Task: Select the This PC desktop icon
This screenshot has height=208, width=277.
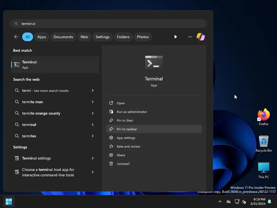Action: [263, 171]
